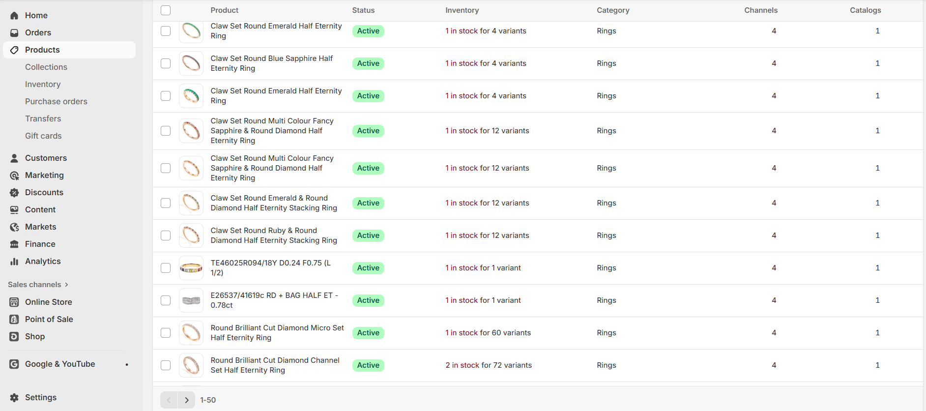Click the Home icon in sidebar
Viewport: 926px width, 411px height.
pos(14,16)
